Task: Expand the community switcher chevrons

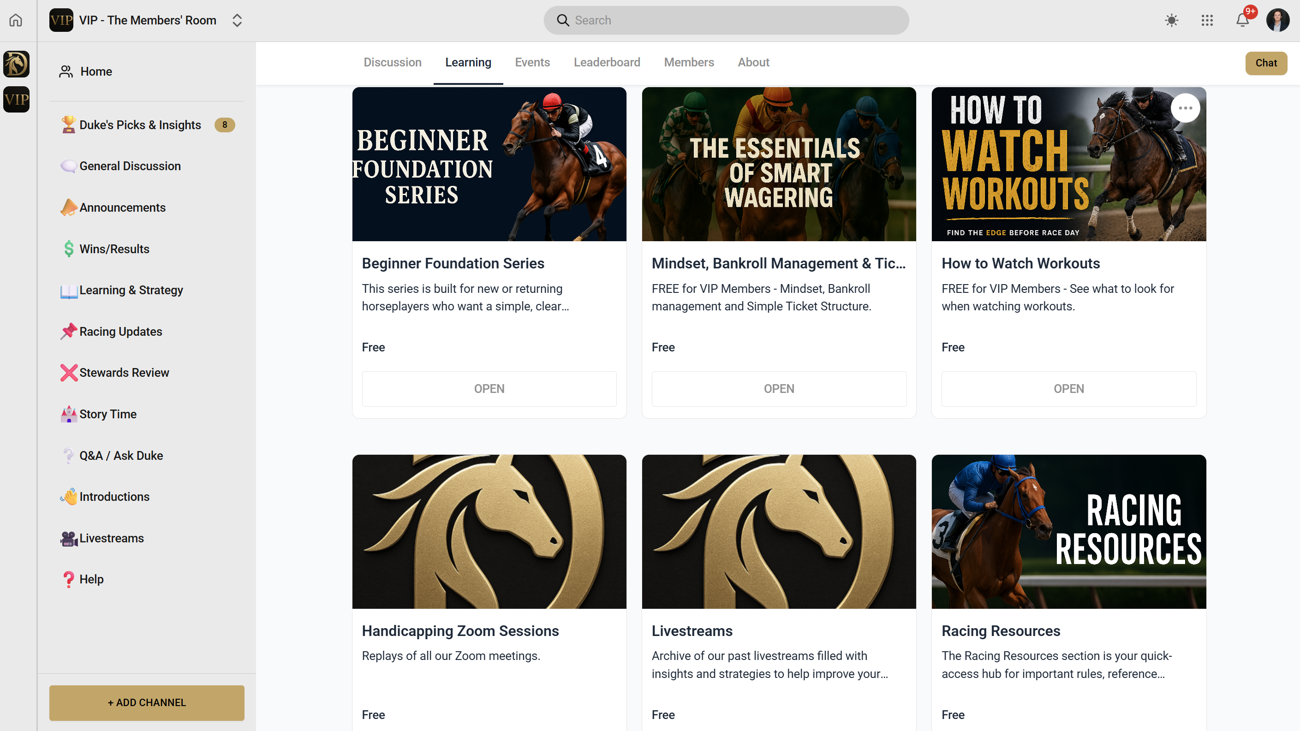Action: [237, 20]
